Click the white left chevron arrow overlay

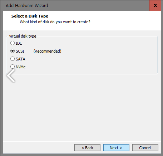[x=11, y=75]
